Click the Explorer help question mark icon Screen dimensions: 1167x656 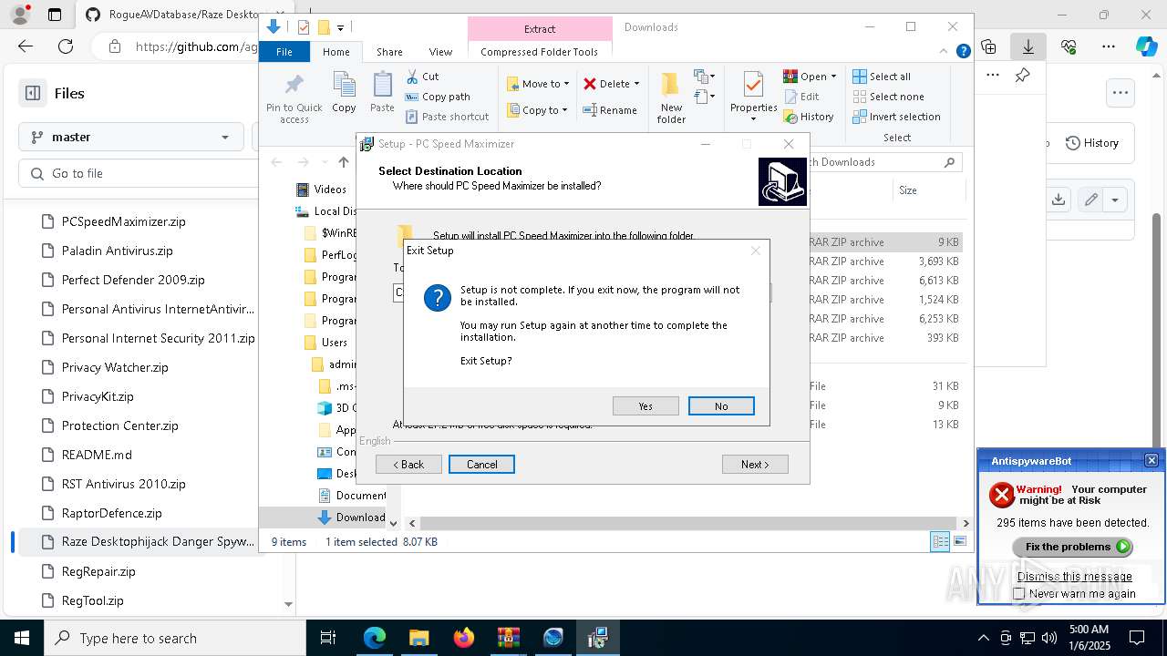pos(963,52)
